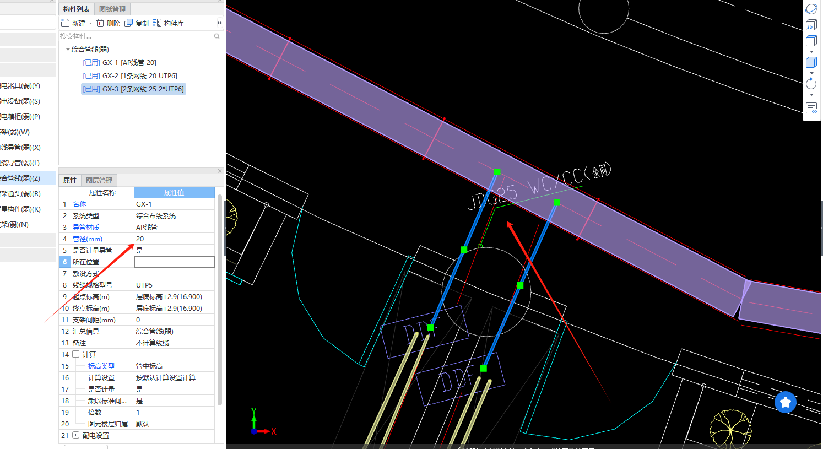This screenshot has width=823, height=449.
Task: Expand the toolbar overflow double-arrow
Action: (x=220, y=23)
